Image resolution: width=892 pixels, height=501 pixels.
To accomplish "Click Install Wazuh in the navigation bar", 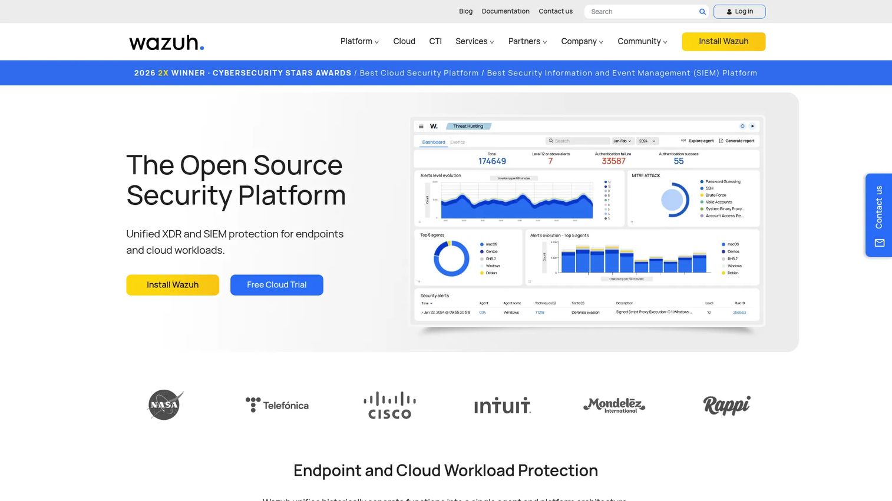I will (x=723, y=42).
